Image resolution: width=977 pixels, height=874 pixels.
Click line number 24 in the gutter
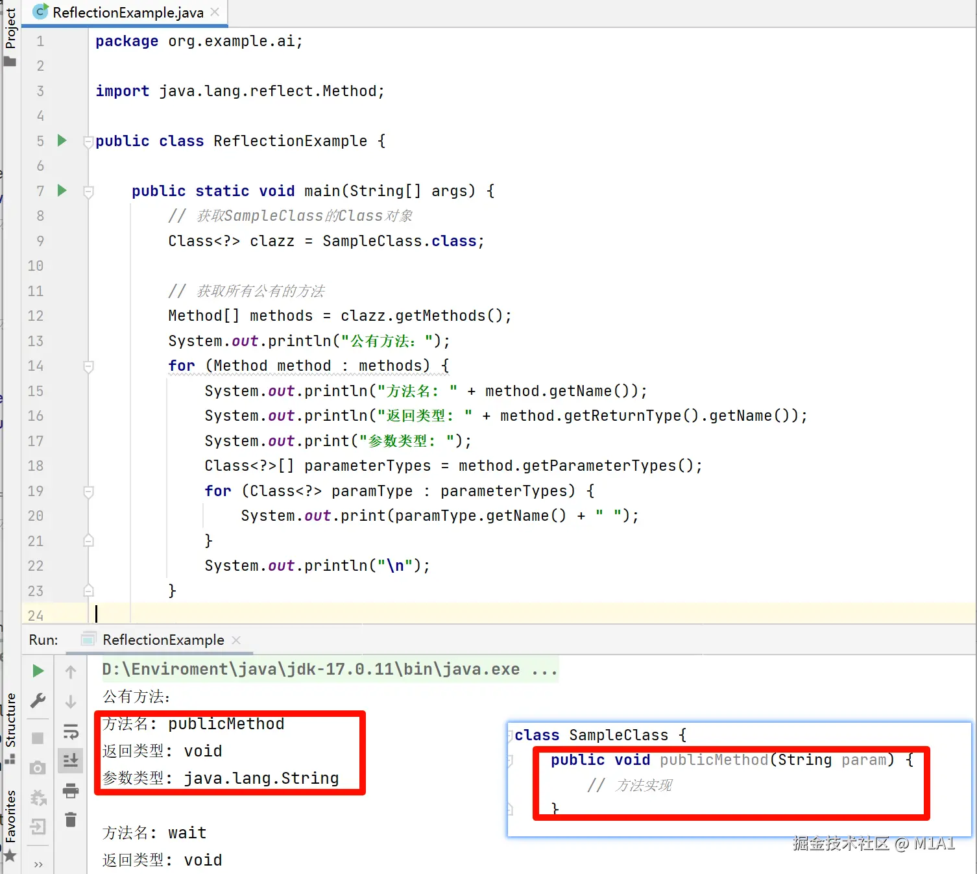(x=36, y=616)
